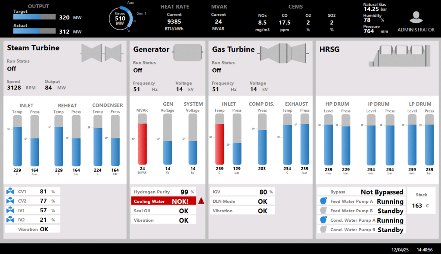Click the Gross 510 MW circular gauge
Image resolution: width=441 pixels, height=254 pixels.
(x=120, y=19)
